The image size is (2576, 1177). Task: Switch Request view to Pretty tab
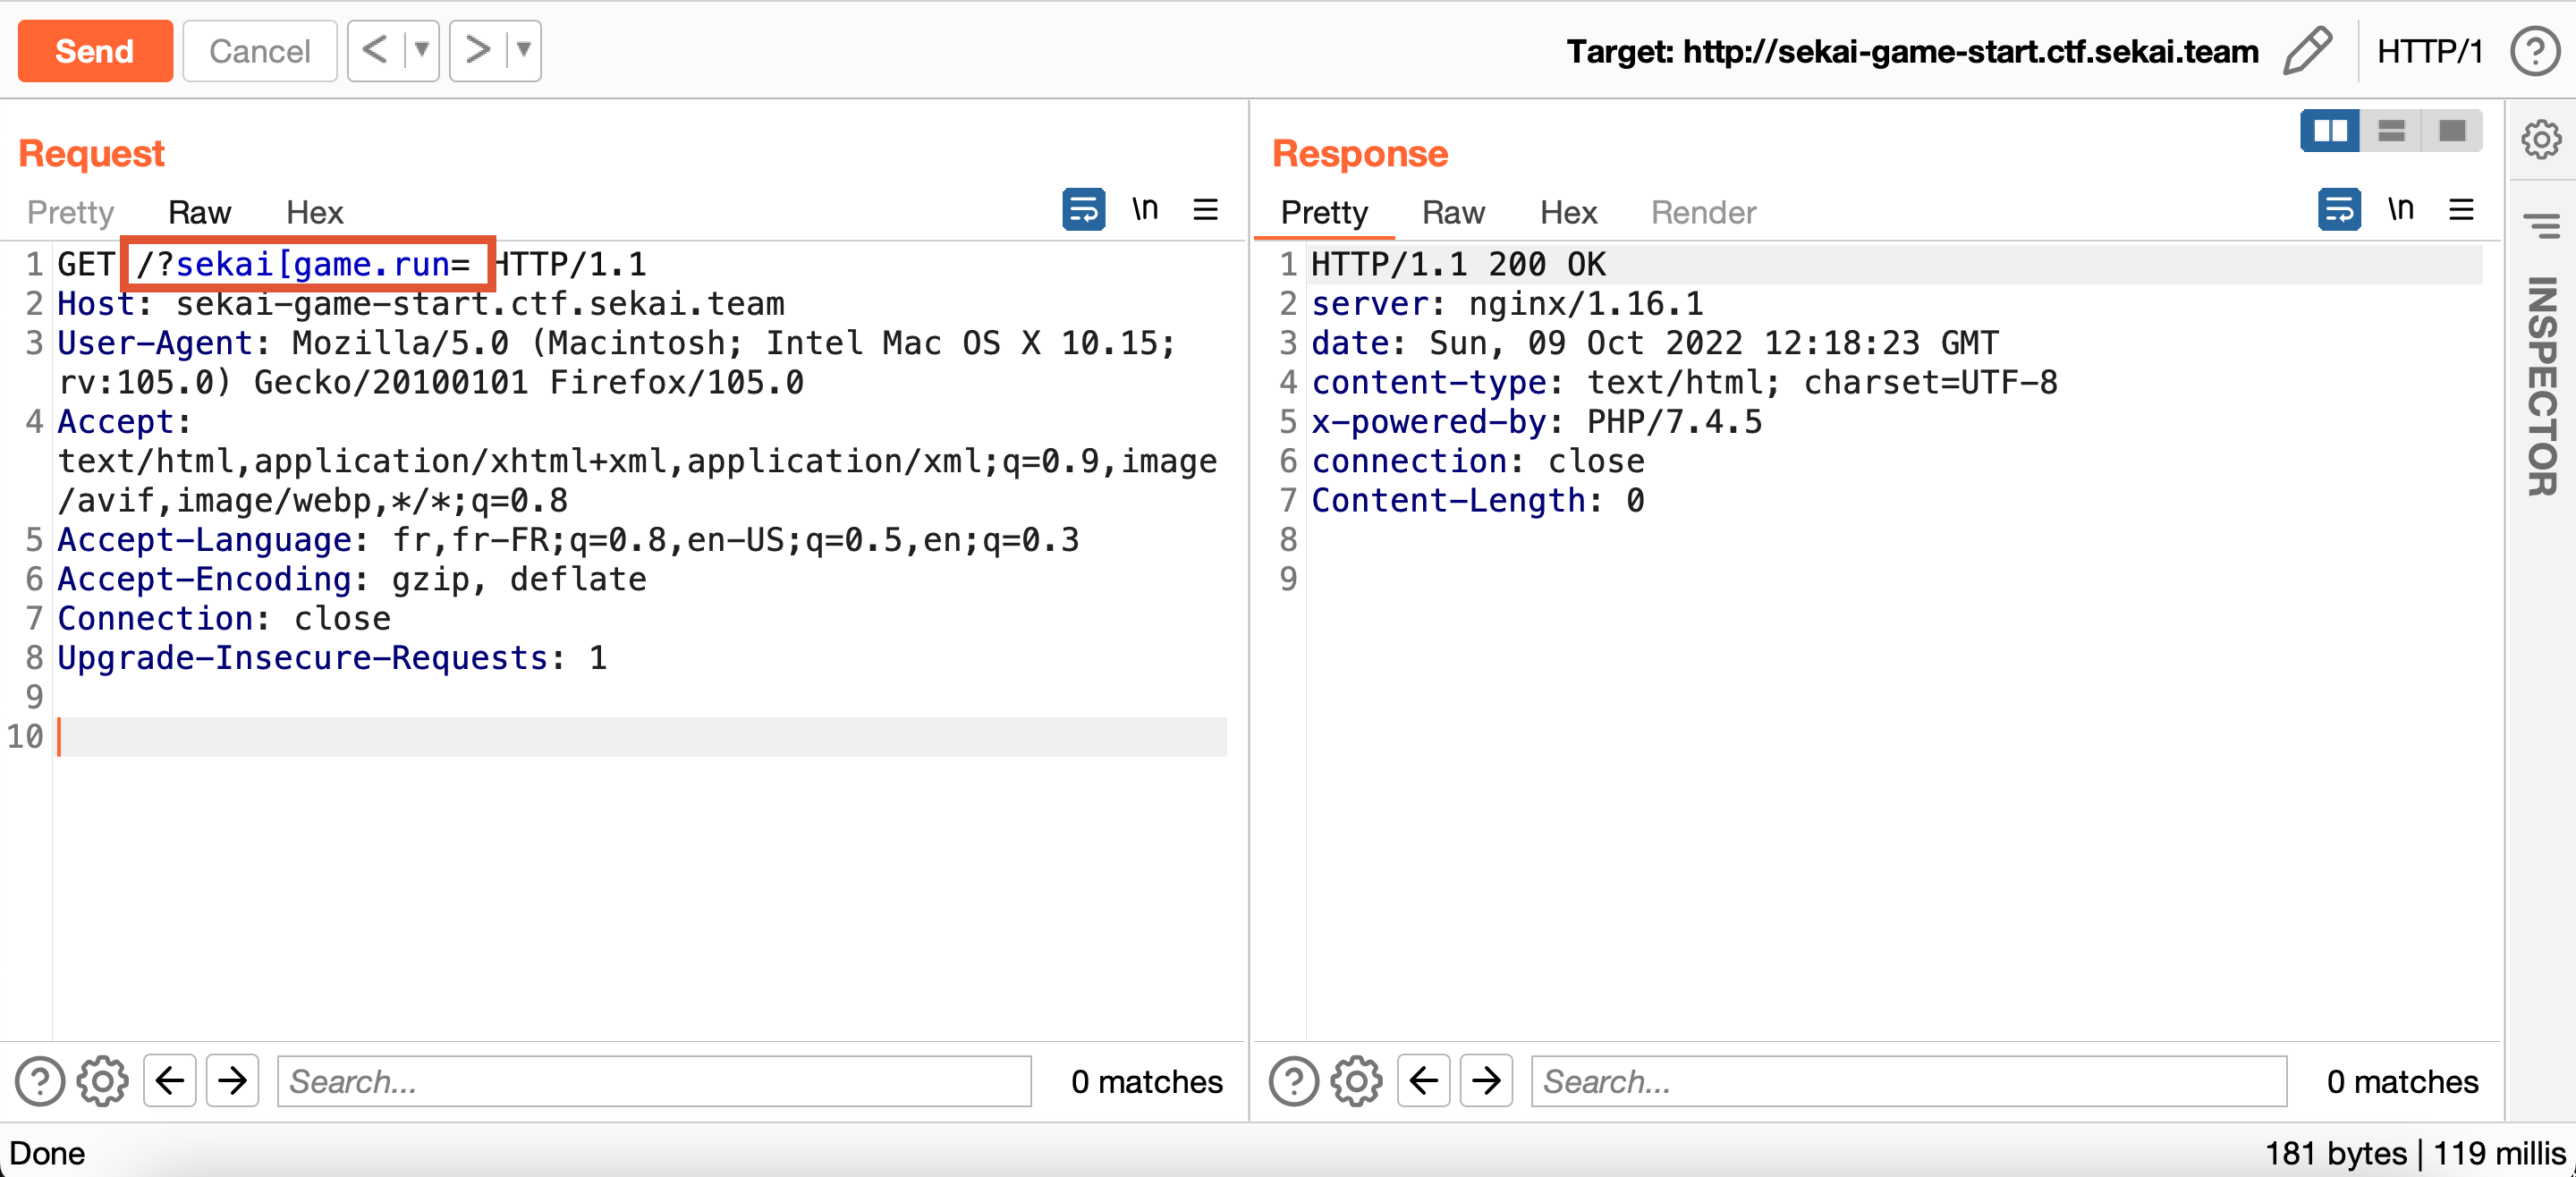(70, 212)
